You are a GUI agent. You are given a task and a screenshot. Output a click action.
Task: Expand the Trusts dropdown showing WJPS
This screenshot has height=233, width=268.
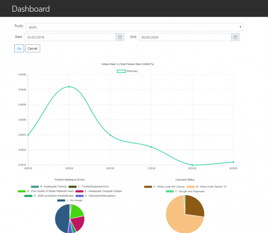point(134,27)
